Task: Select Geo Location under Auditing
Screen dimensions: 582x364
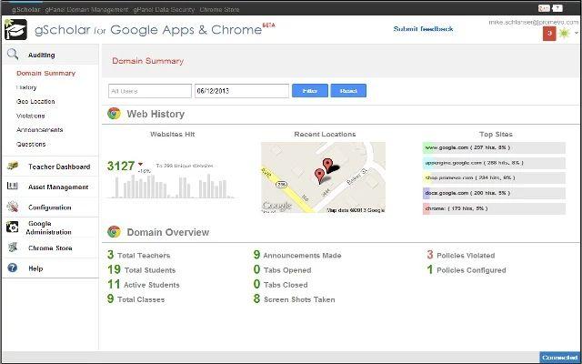Action: coord(35,101)
